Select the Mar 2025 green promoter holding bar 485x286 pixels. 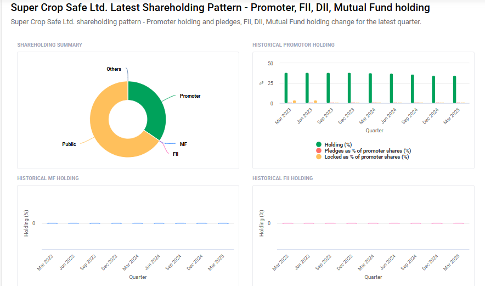[x=455, y=89]
